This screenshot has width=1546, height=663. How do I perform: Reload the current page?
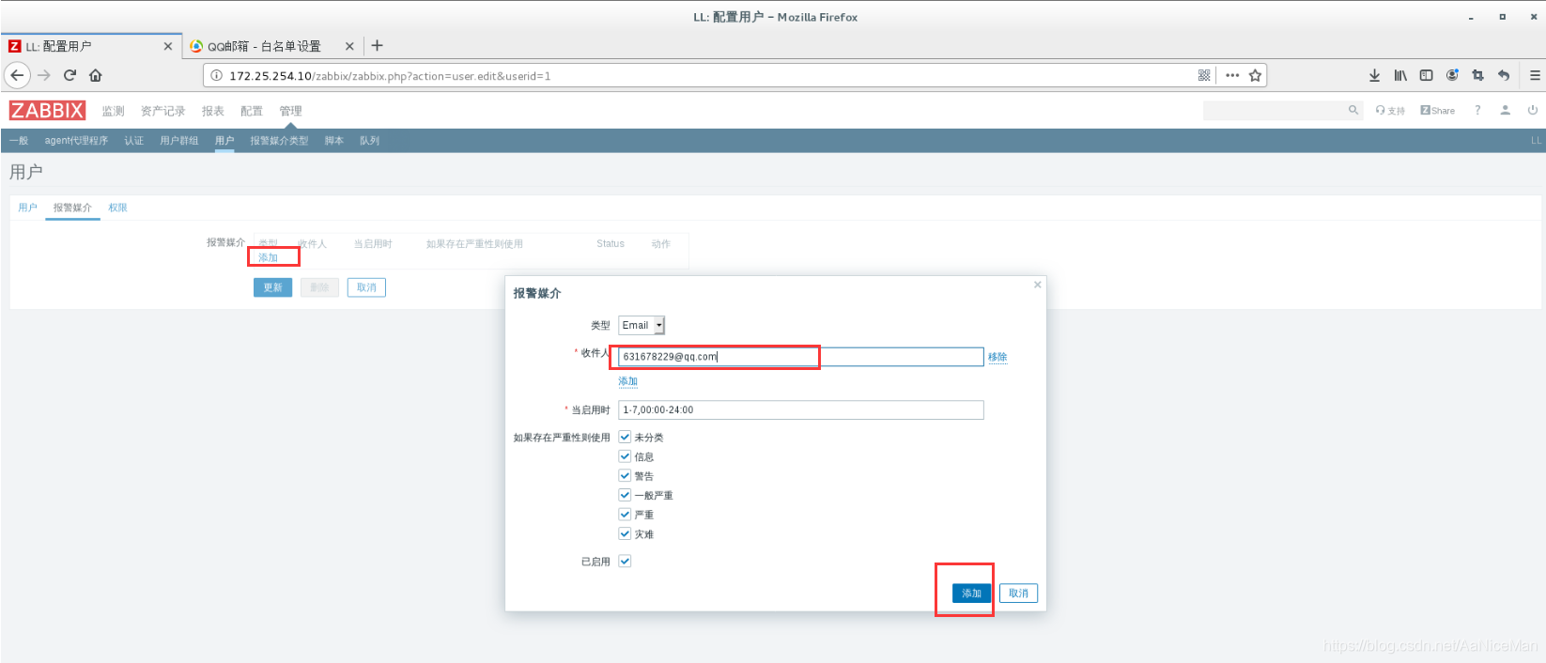70,75
